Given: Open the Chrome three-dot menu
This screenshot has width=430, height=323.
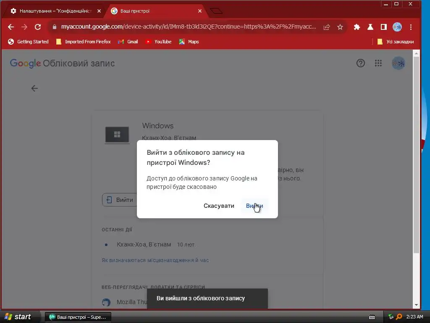Looking at the screenshot, I should (411, 27).
